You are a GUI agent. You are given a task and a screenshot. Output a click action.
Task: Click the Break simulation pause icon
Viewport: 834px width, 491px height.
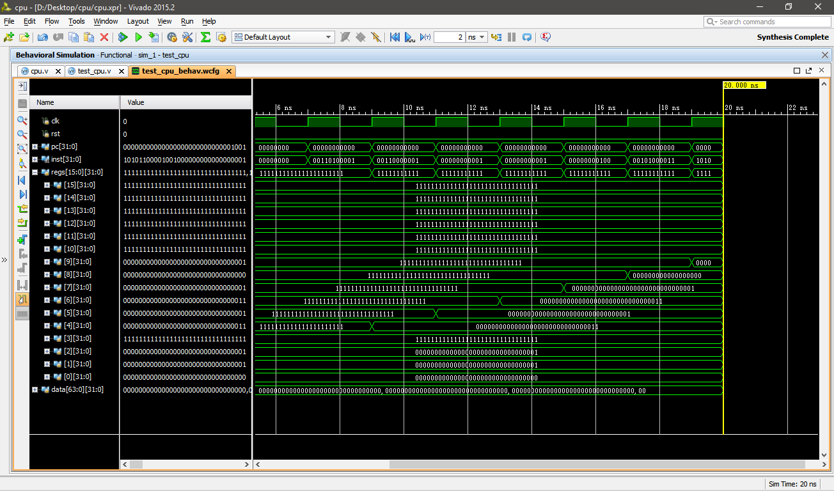512,37
